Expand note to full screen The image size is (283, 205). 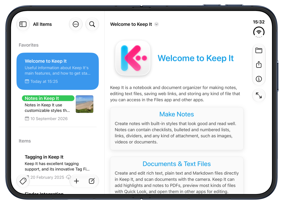(259, 95)
